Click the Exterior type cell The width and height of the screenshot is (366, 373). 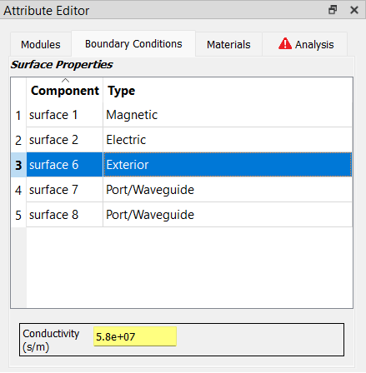pyautogui.click(x=228, y=165)
